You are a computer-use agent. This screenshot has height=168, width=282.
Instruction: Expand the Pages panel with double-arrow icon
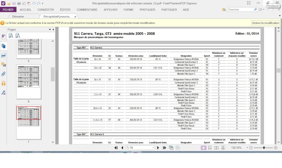point(50,30)
